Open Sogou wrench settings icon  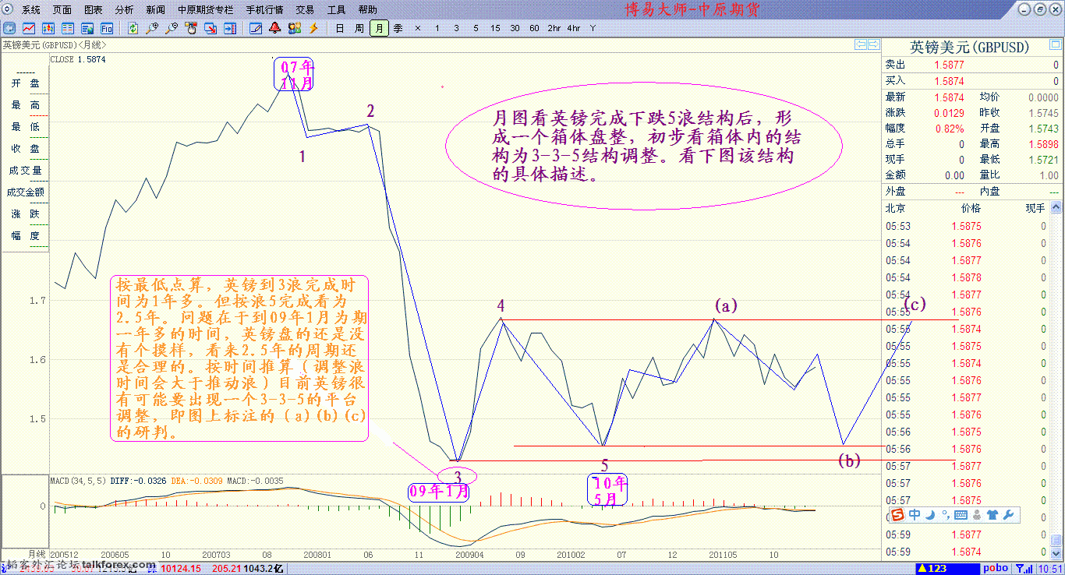point(1007,515)
